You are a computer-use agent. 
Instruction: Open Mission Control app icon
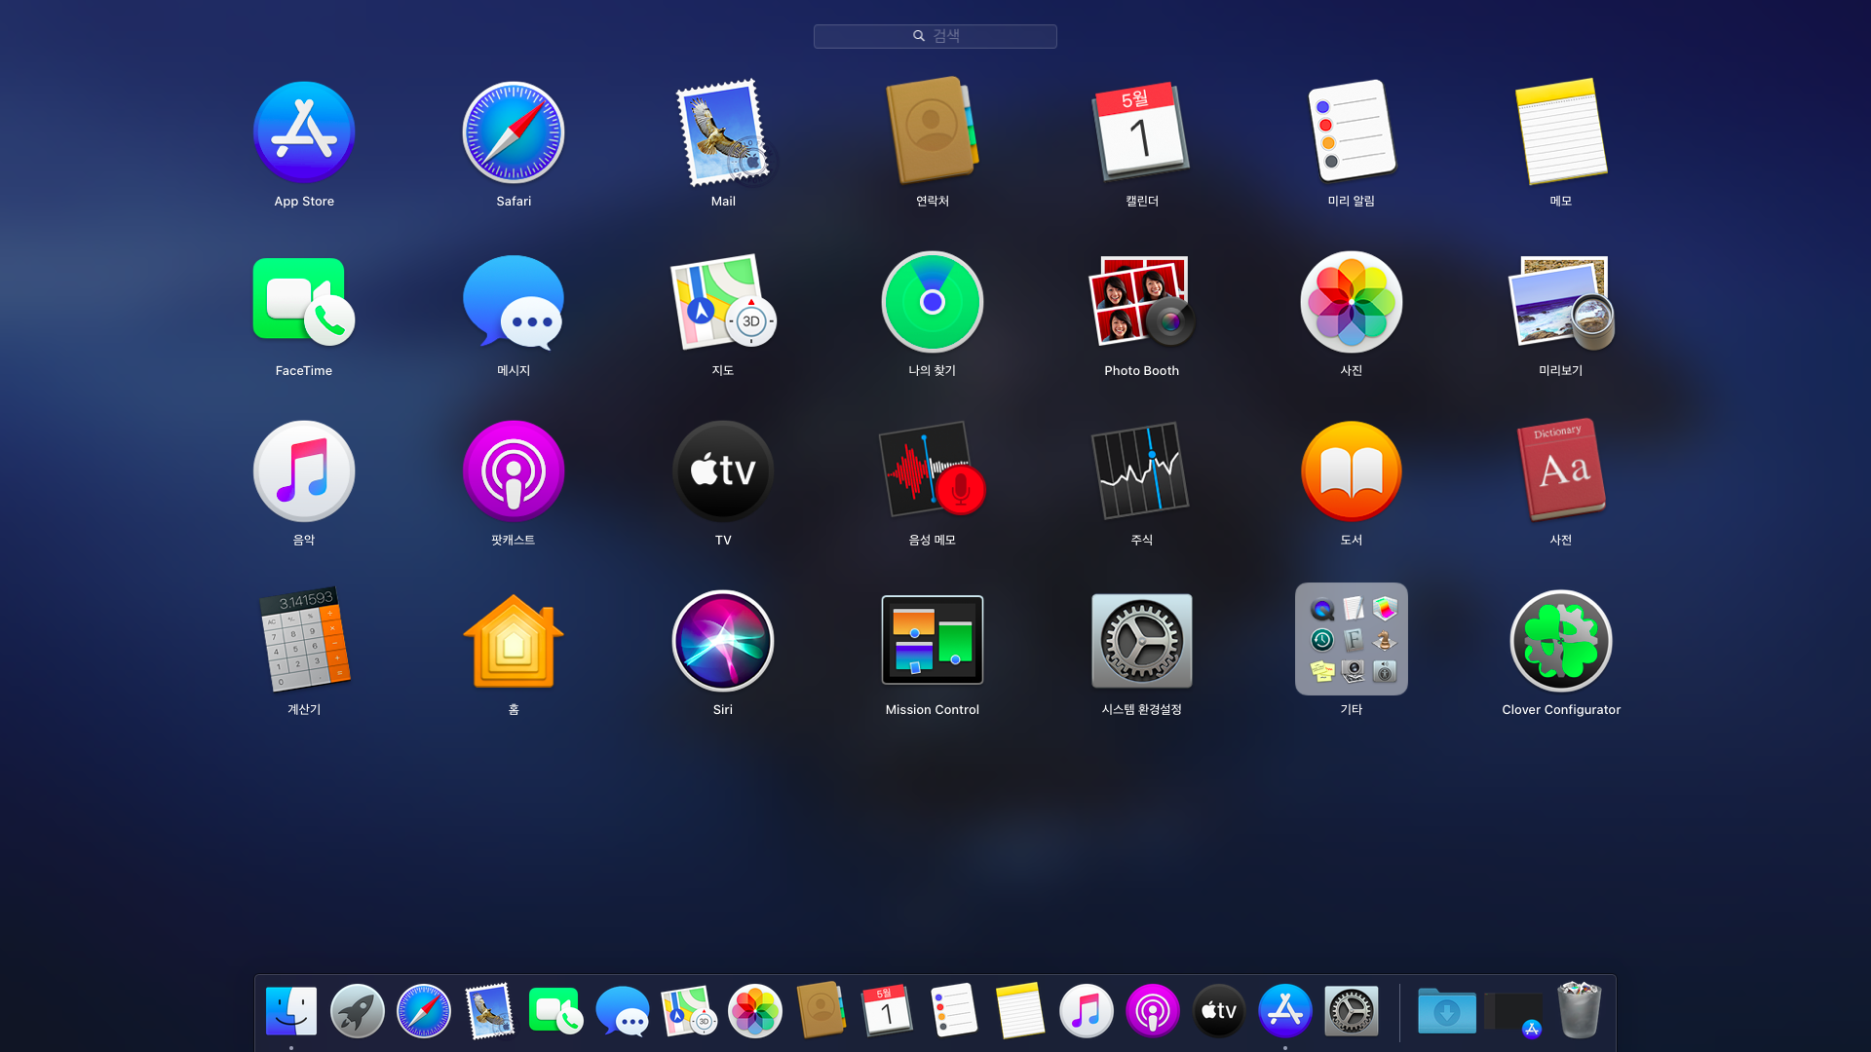(x=932, y=641)
